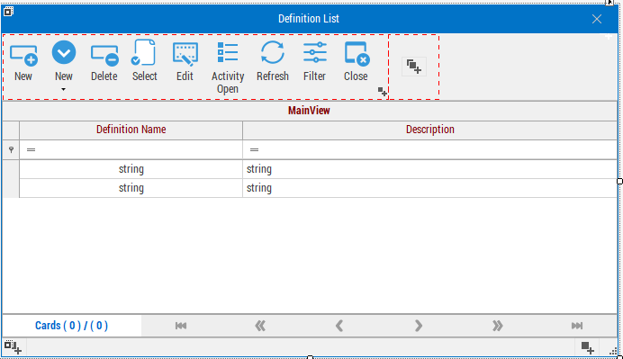Select the MainView band header
Screen dimensions: 623x359
(309, 111)
